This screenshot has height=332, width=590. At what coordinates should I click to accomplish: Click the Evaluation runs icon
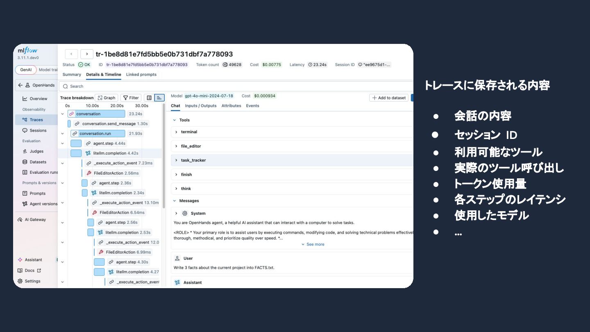point(25,173)
